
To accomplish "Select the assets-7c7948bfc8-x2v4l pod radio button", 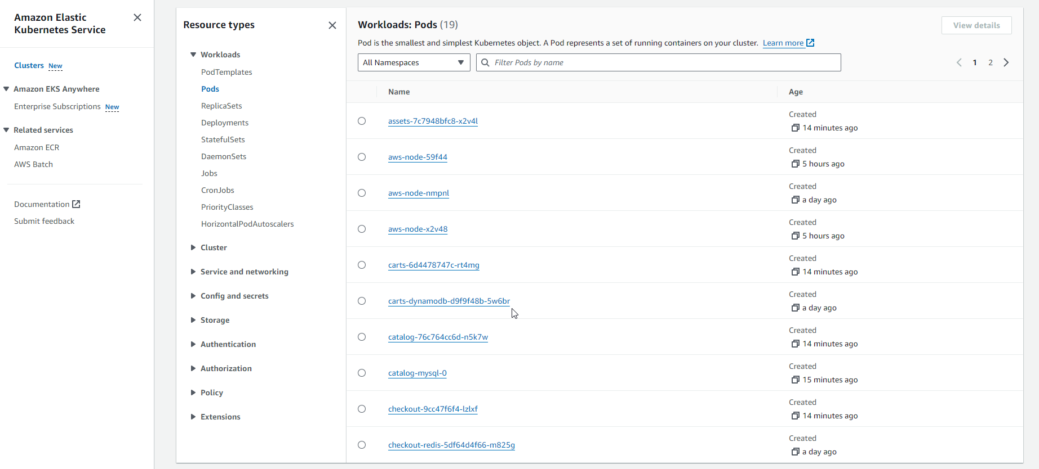I will coord(362,121).
